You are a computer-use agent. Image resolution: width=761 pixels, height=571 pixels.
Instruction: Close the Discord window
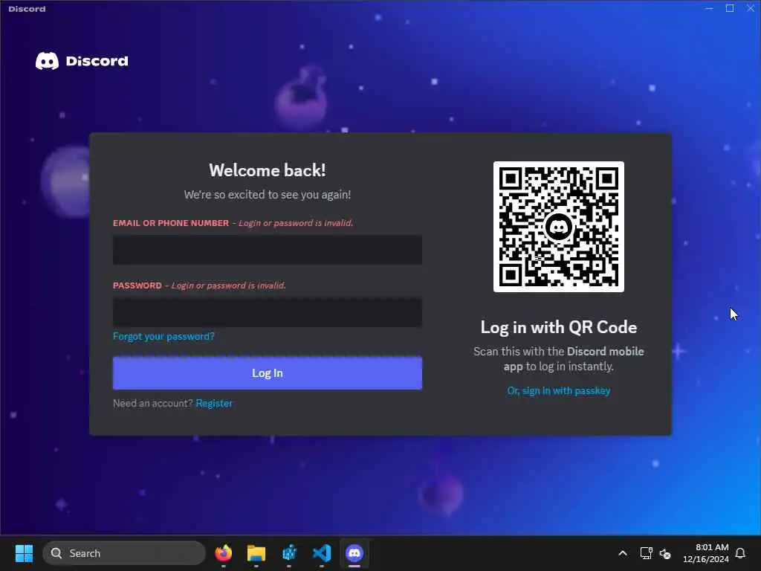(751, 8)
